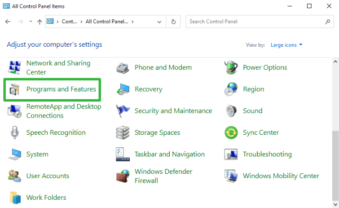Click the scrollbar down arrow

[x=335, y=204]
